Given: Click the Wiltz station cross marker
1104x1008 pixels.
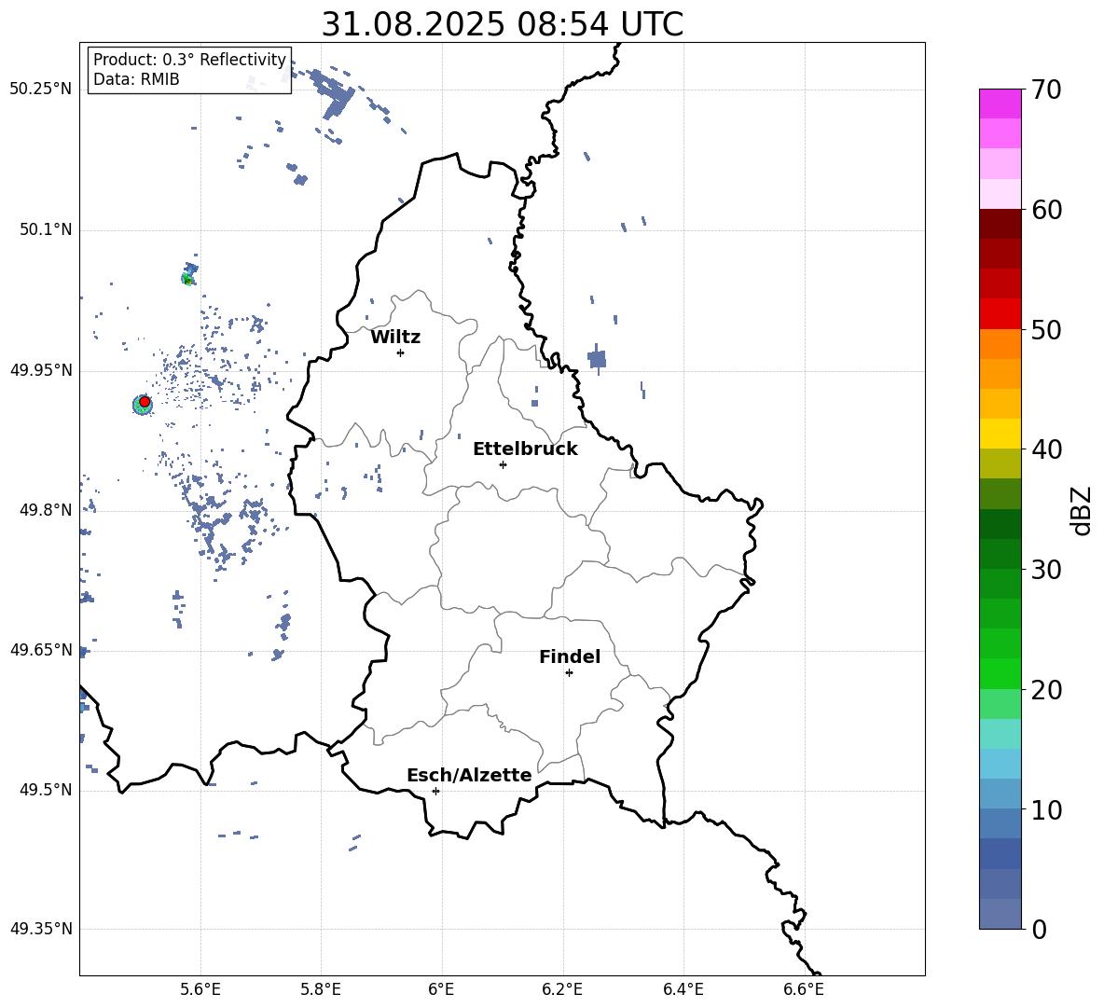Looking at the screenshot, I should [401, 352].
